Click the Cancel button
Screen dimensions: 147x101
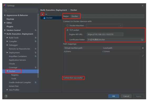pyautogui.click(x=126, y=96)
